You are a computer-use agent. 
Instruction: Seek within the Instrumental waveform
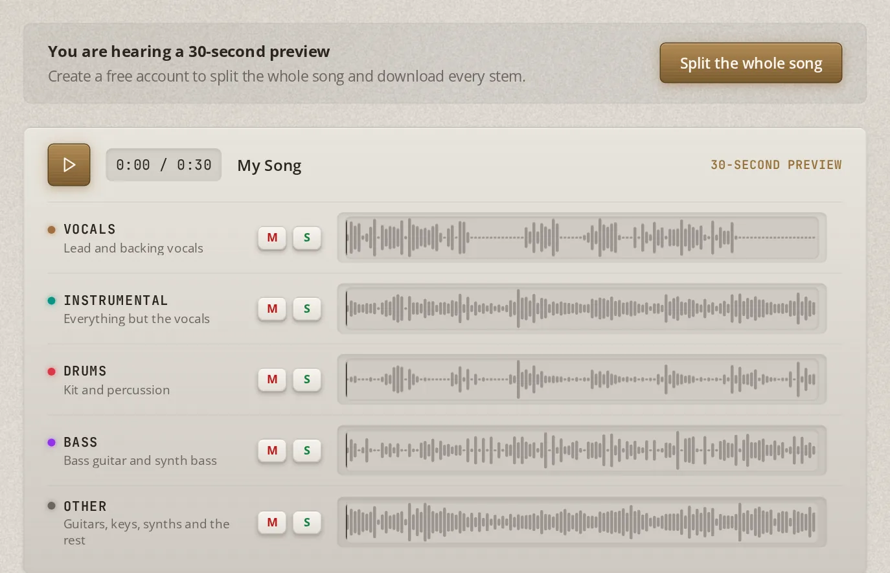point(582,309)
